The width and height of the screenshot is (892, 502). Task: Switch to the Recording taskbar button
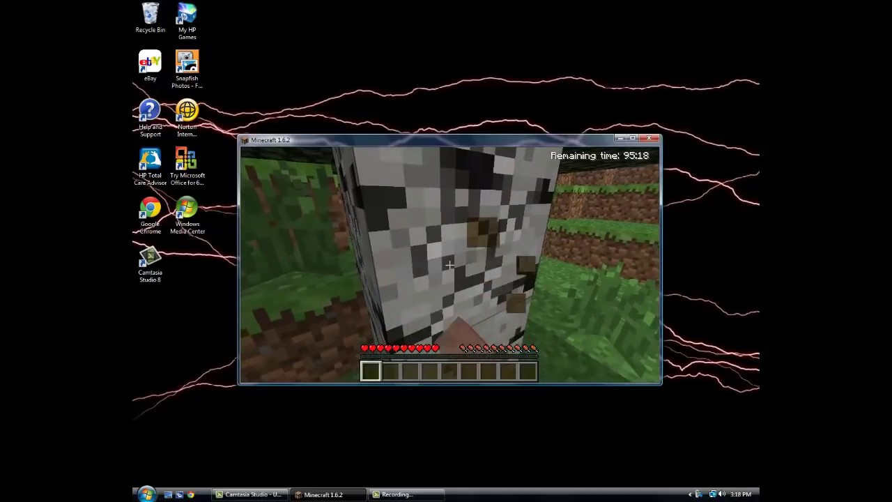pos(406,494)
